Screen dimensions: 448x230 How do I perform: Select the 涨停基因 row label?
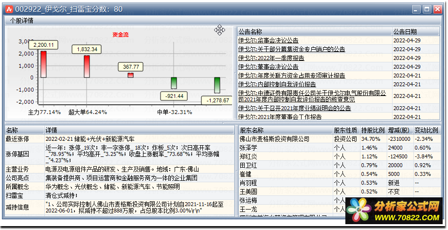[x=17, y=154]
